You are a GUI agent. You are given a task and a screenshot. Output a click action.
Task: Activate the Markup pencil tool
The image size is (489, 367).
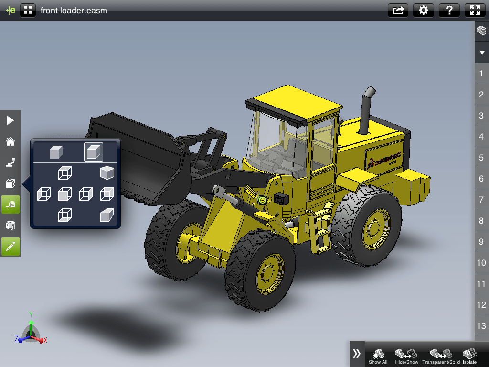tap(11, 247)
